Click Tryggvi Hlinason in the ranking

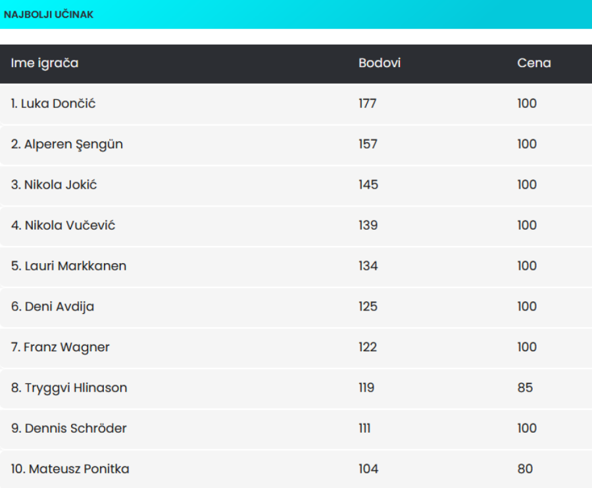69,388
